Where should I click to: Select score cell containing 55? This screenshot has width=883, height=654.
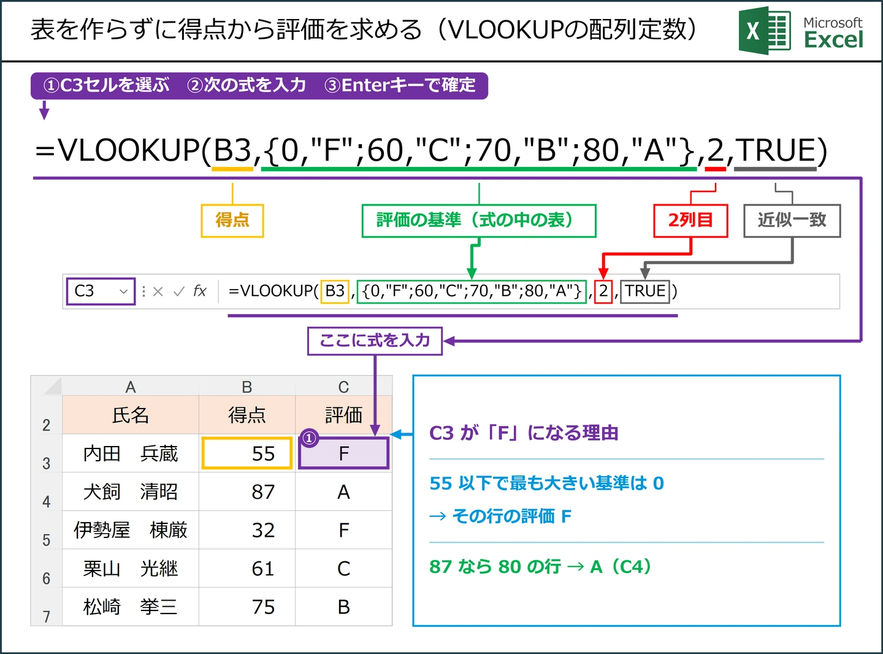coord(247,453)
